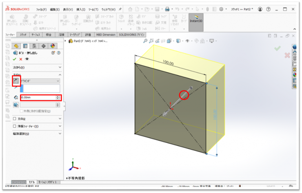Viewport: 302px width, 193px height.
Task: Click the depth value spinner arrows
Action: point(58,98)
